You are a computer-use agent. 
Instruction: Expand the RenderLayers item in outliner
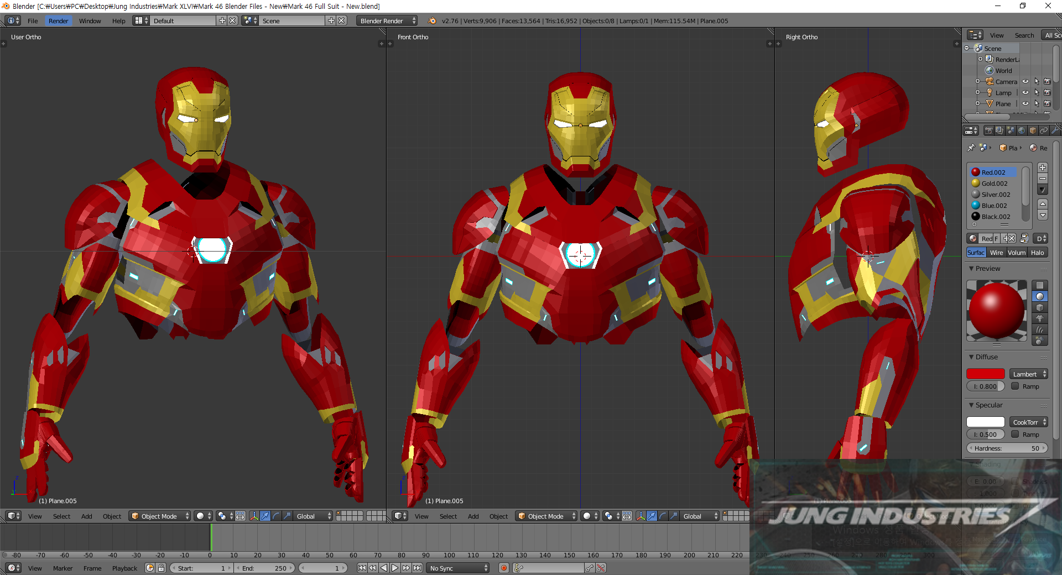pyautogui.click(x=980, y=59)
